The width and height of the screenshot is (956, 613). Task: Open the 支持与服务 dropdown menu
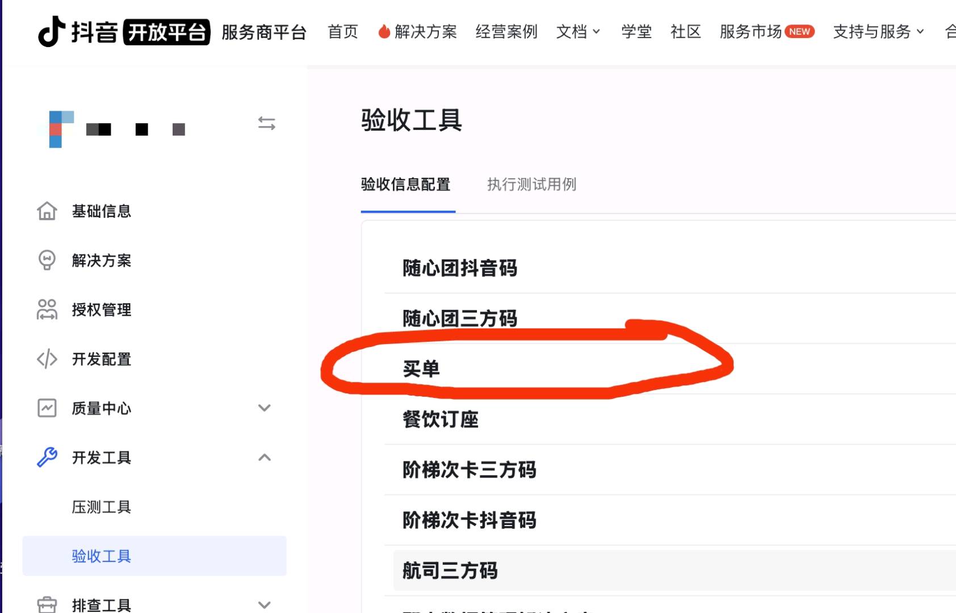(x=878, y=32)
